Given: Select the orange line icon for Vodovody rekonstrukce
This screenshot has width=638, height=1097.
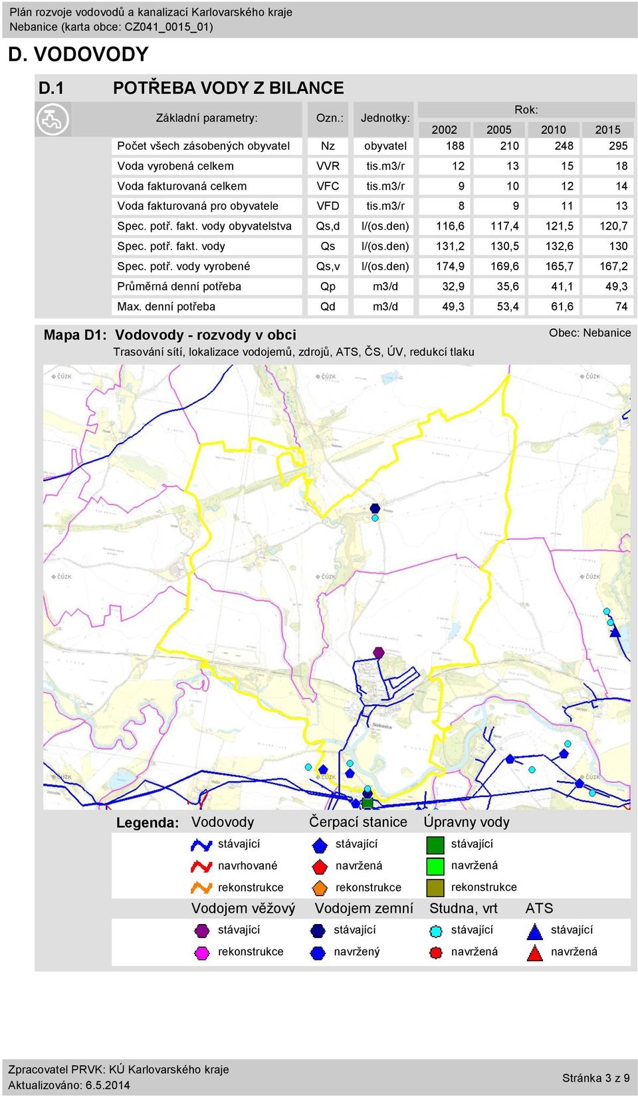Looking at the screenshot, I should [201, 887].
